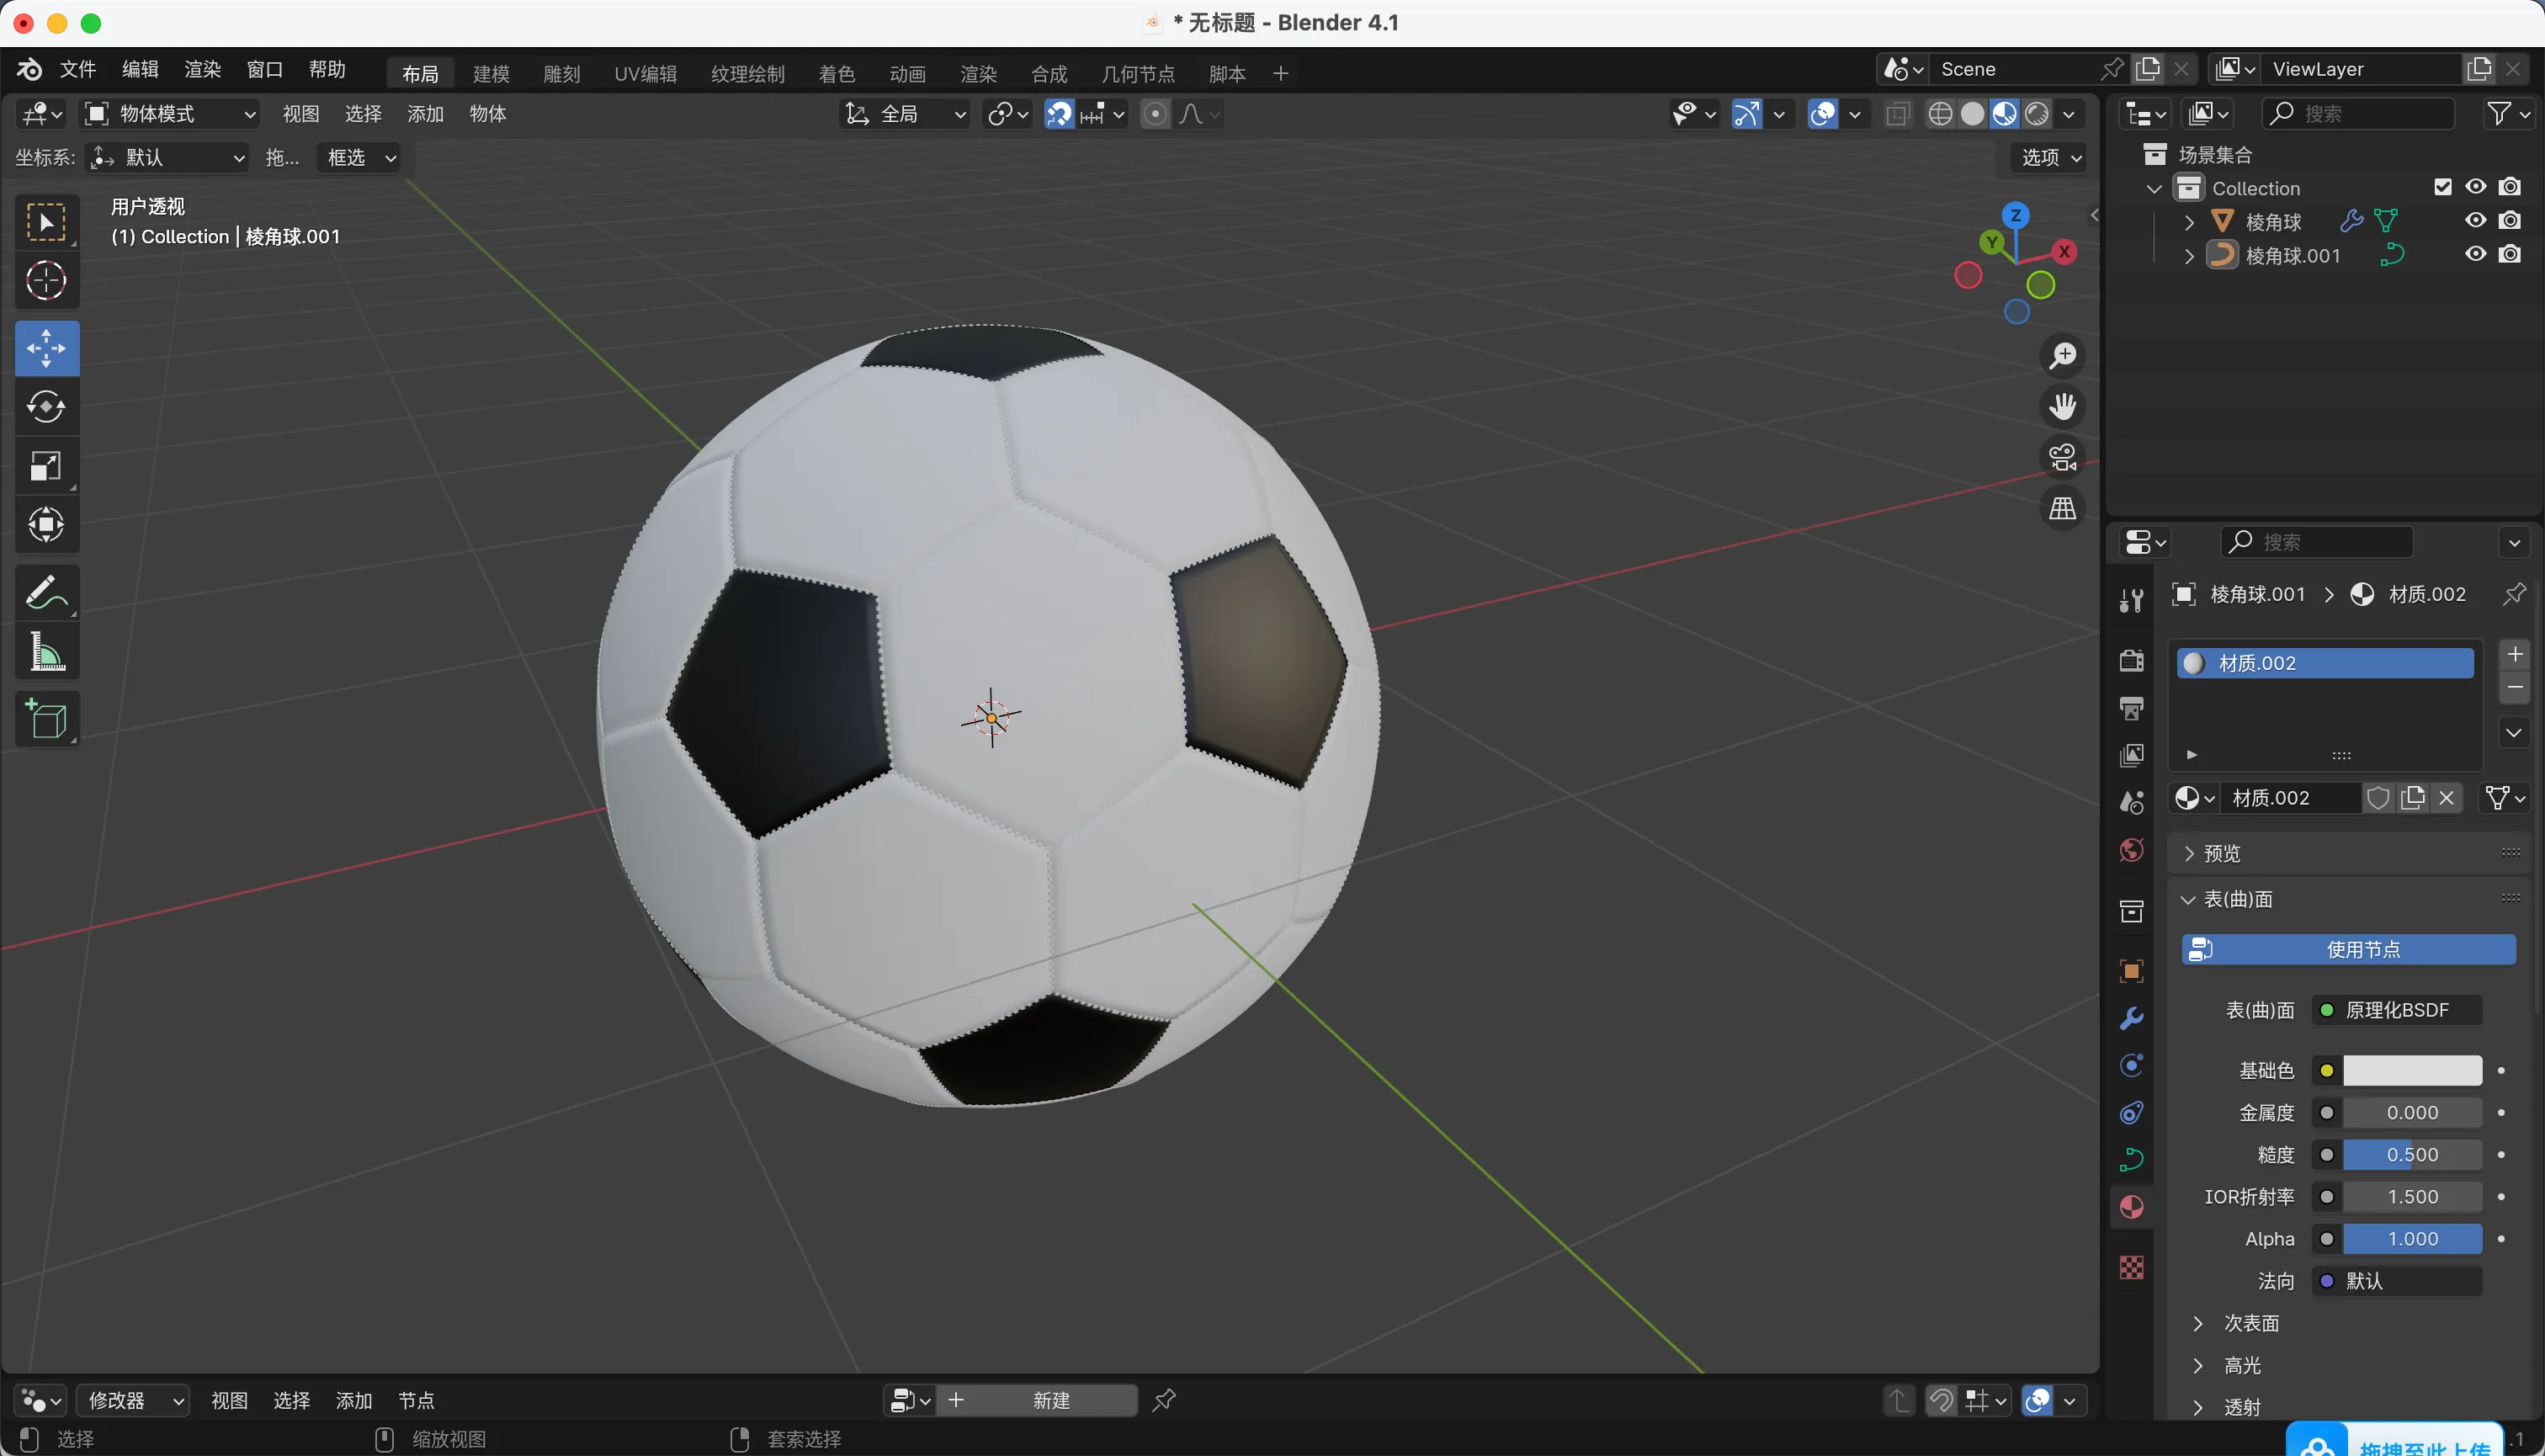Uncheck the Collection exclude checkbox
The height and width of the screenshot is (1456, 2545).
pos(2442,187)
